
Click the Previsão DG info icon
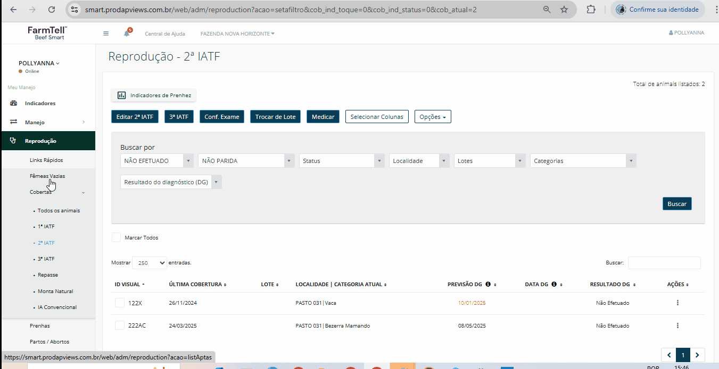[x=488, y=285]
